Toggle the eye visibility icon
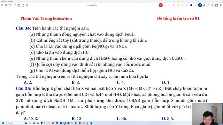Viewport: 223px width, 125px height. pos(221,5)
